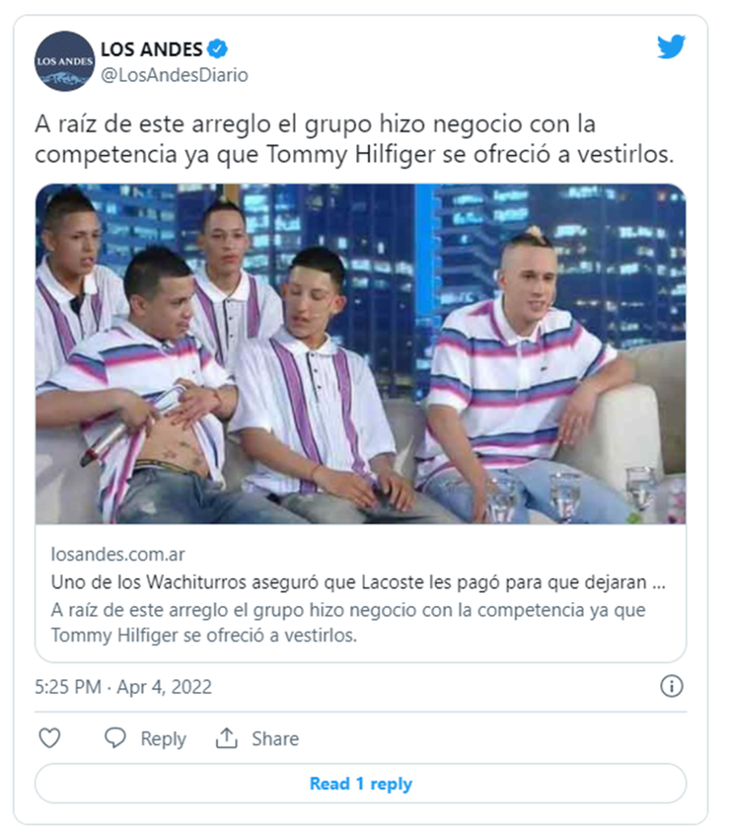Click the blue verified badge
The image size is (729, 837).
coord(217,48)
